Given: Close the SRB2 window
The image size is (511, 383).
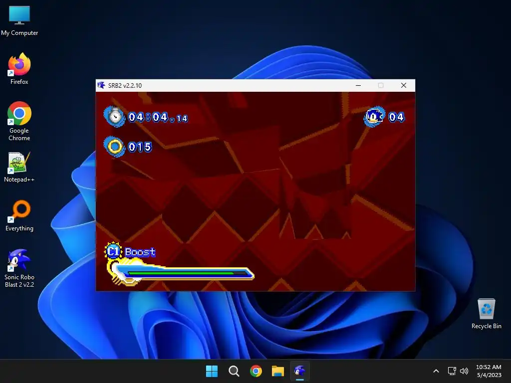Looking at the screenshot, I should pyautogui.click(x=403, y=85).
